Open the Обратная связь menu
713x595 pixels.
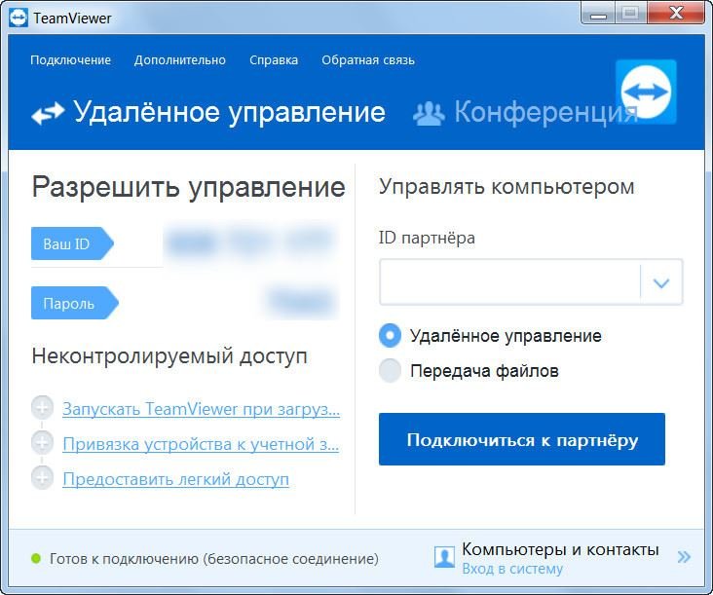[x=368, y=60]
